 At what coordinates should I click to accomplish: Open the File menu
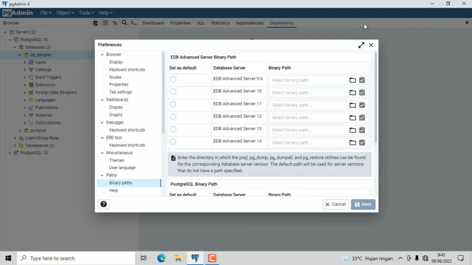click(46, 13)
